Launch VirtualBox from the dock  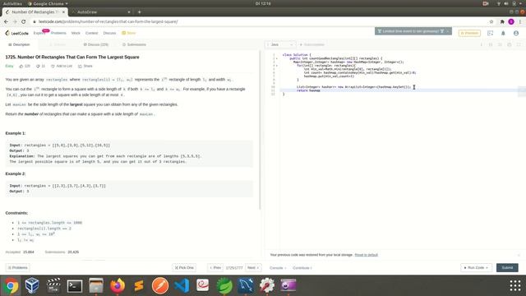[x=32, y=286]
